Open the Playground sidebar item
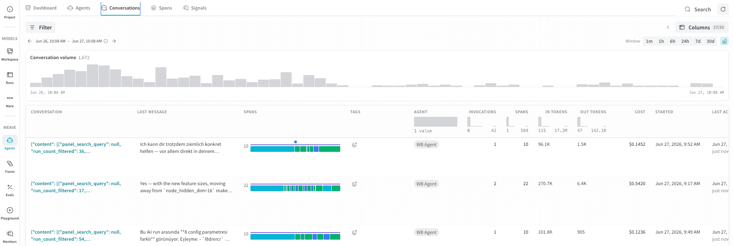Viewport: 733px width, 246px height. [10, 213]
